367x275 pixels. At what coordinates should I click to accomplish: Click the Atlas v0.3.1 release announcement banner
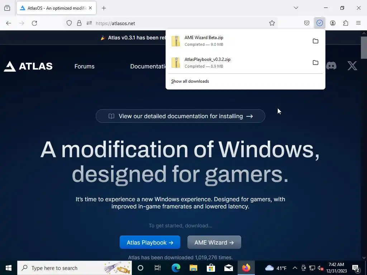pyautogui.click(x=133, y=38)
